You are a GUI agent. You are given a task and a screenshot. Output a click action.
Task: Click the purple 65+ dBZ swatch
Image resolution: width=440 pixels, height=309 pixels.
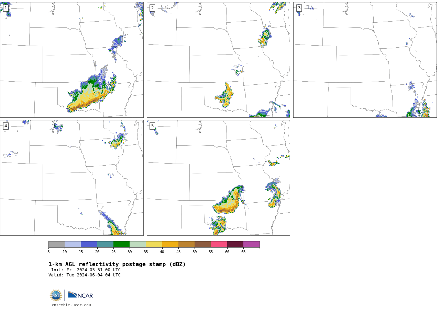click(251, 245)
